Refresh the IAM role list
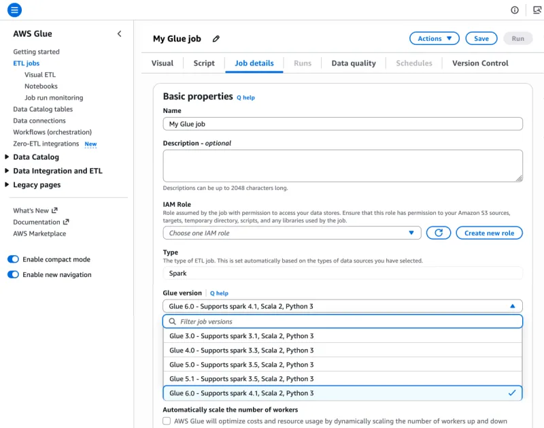 tap(438, 233)
